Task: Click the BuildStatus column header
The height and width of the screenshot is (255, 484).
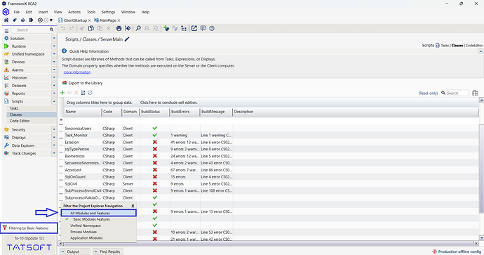Action: coord(154,112)
